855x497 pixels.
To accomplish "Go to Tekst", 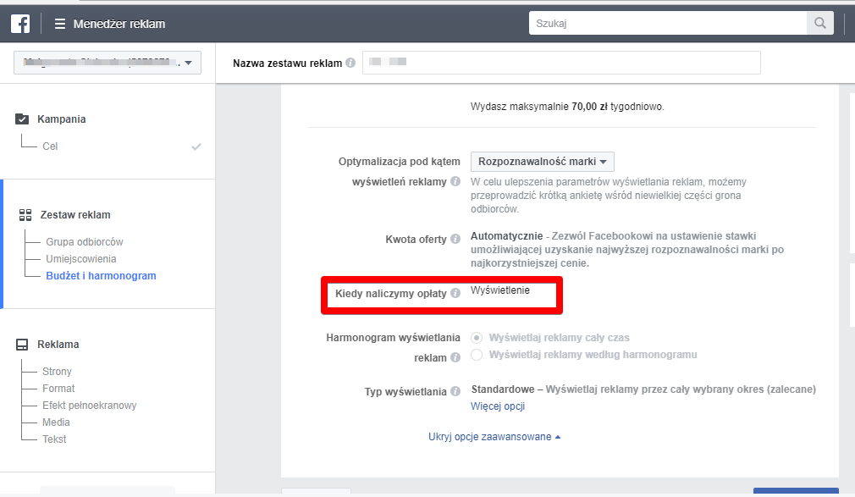I will (54, 439).
